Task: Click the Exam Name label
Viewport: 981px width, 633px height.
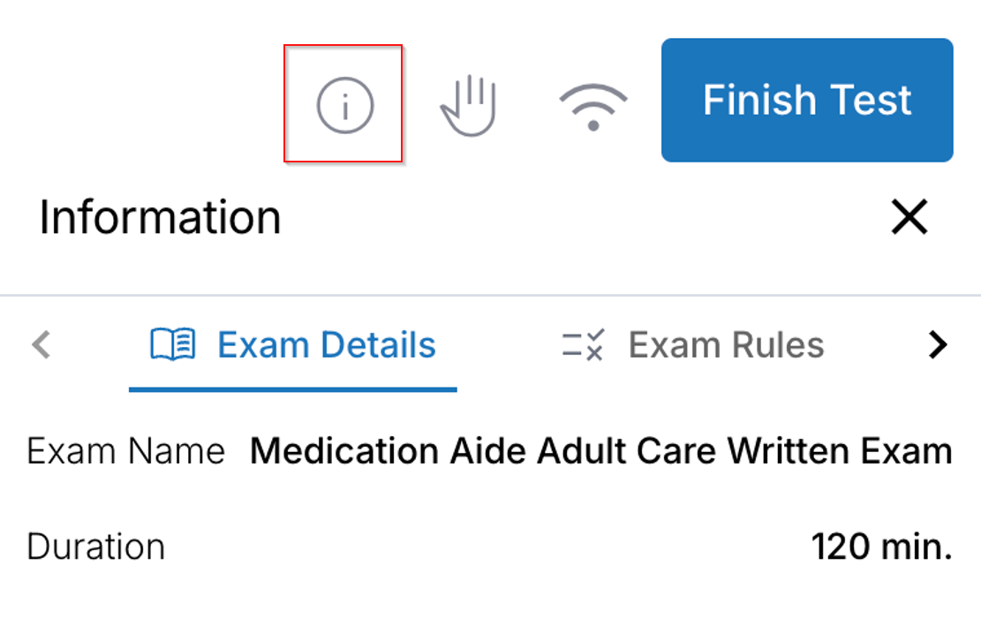Action: [125, 452]
